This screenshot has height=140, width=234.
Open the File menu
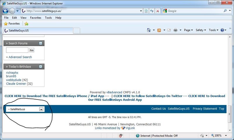tap(6, 18)
